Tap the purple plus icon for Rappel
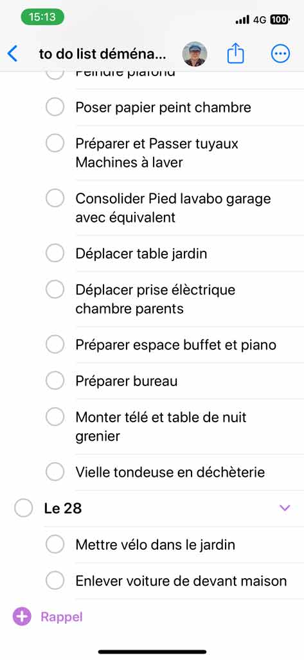 tap(22, 617)
